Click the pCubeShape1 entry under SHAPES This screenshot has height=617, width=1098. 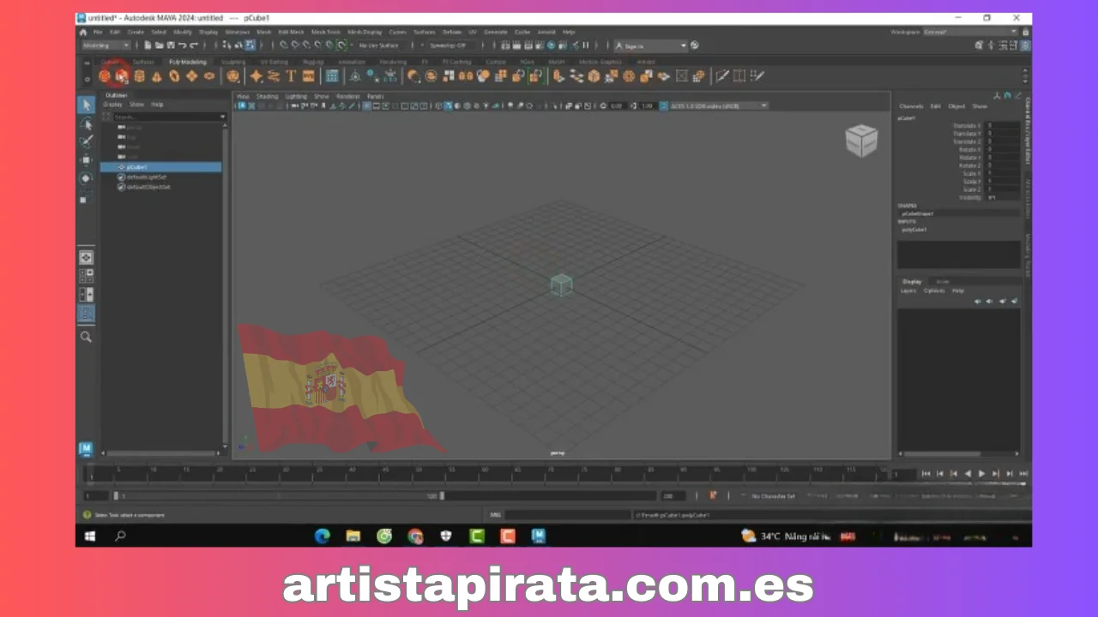pyautogui.click(x=918, y=213)
